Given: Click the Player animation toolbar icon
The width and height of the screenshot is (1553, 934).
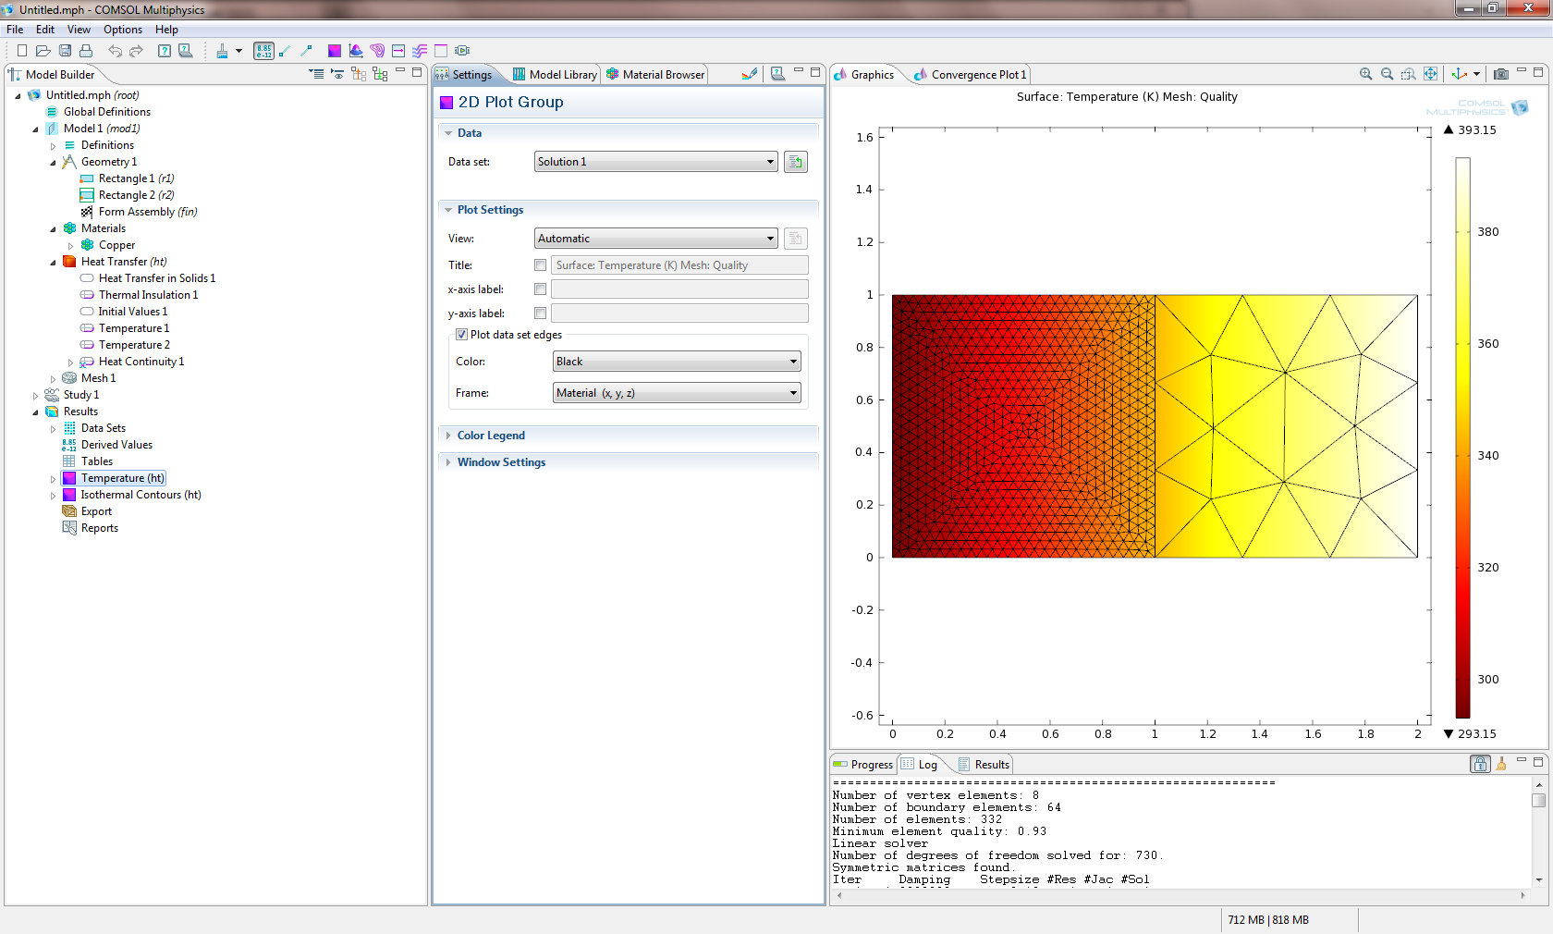Looking at the screenshot, I should coord(462,51).
